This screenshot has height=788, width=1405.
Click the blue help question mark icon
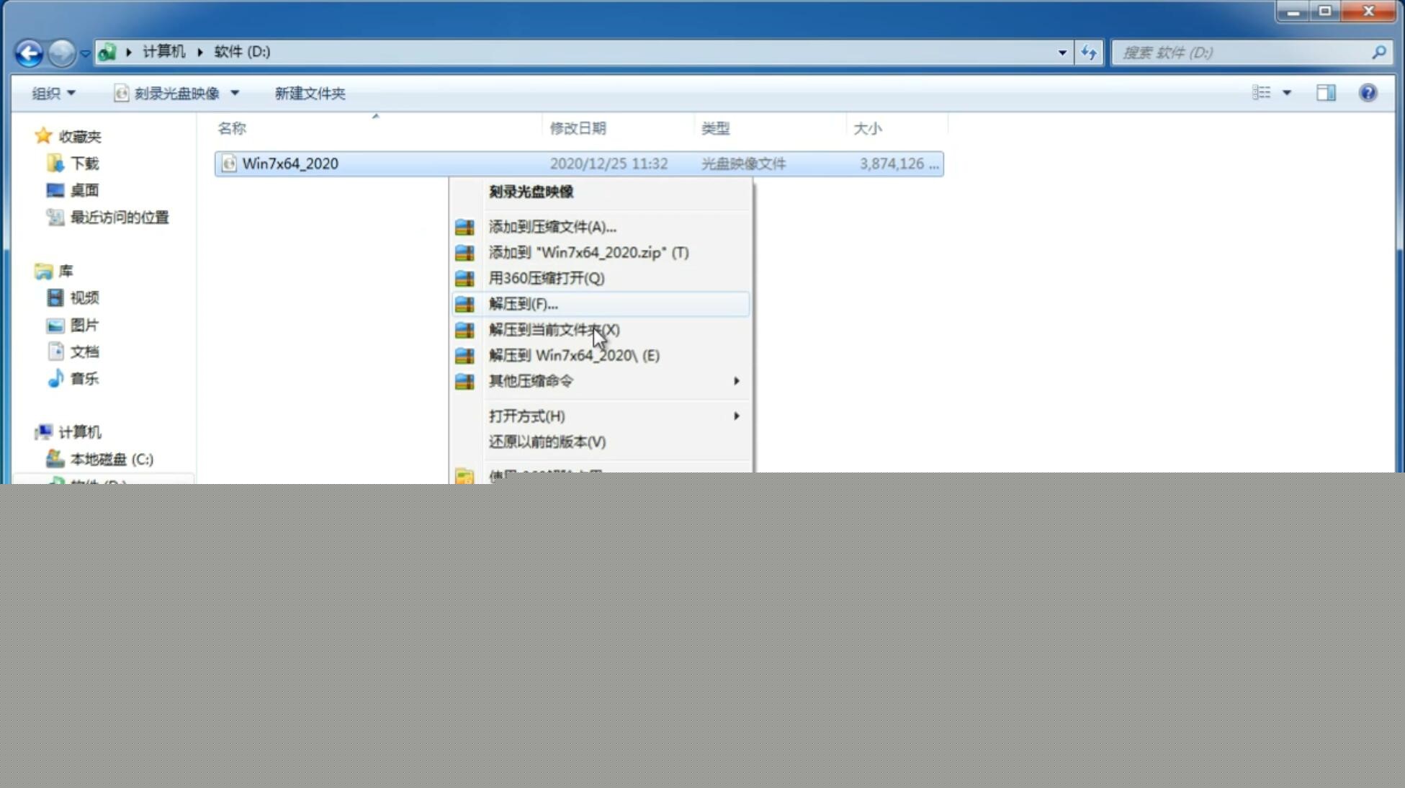tap(1368, 92)
